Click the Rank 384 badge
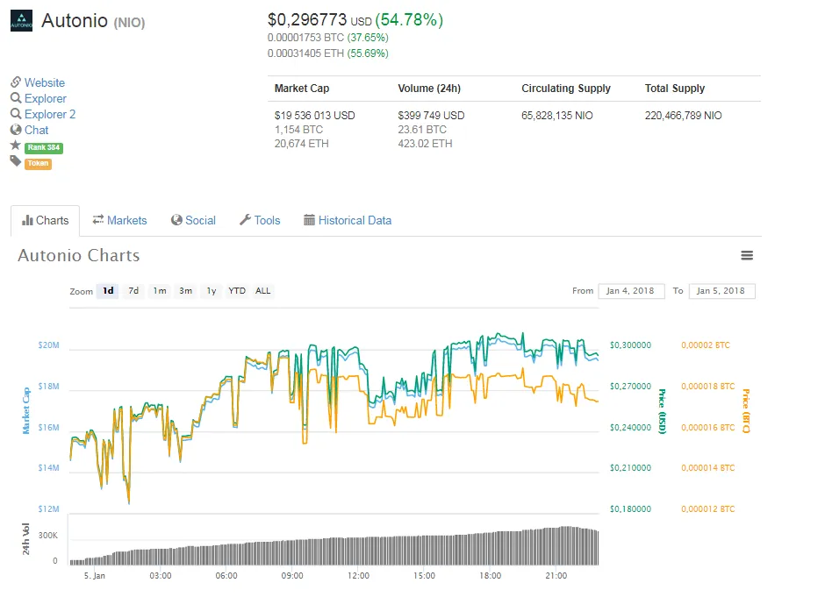 coord(44,147)
